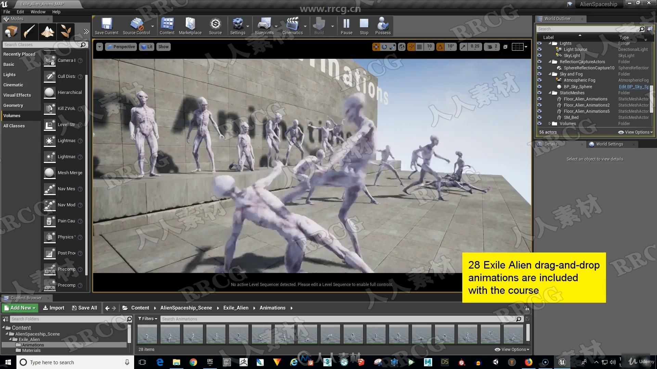
Task: Click the Add New button
Action: [x=20, y=308]
